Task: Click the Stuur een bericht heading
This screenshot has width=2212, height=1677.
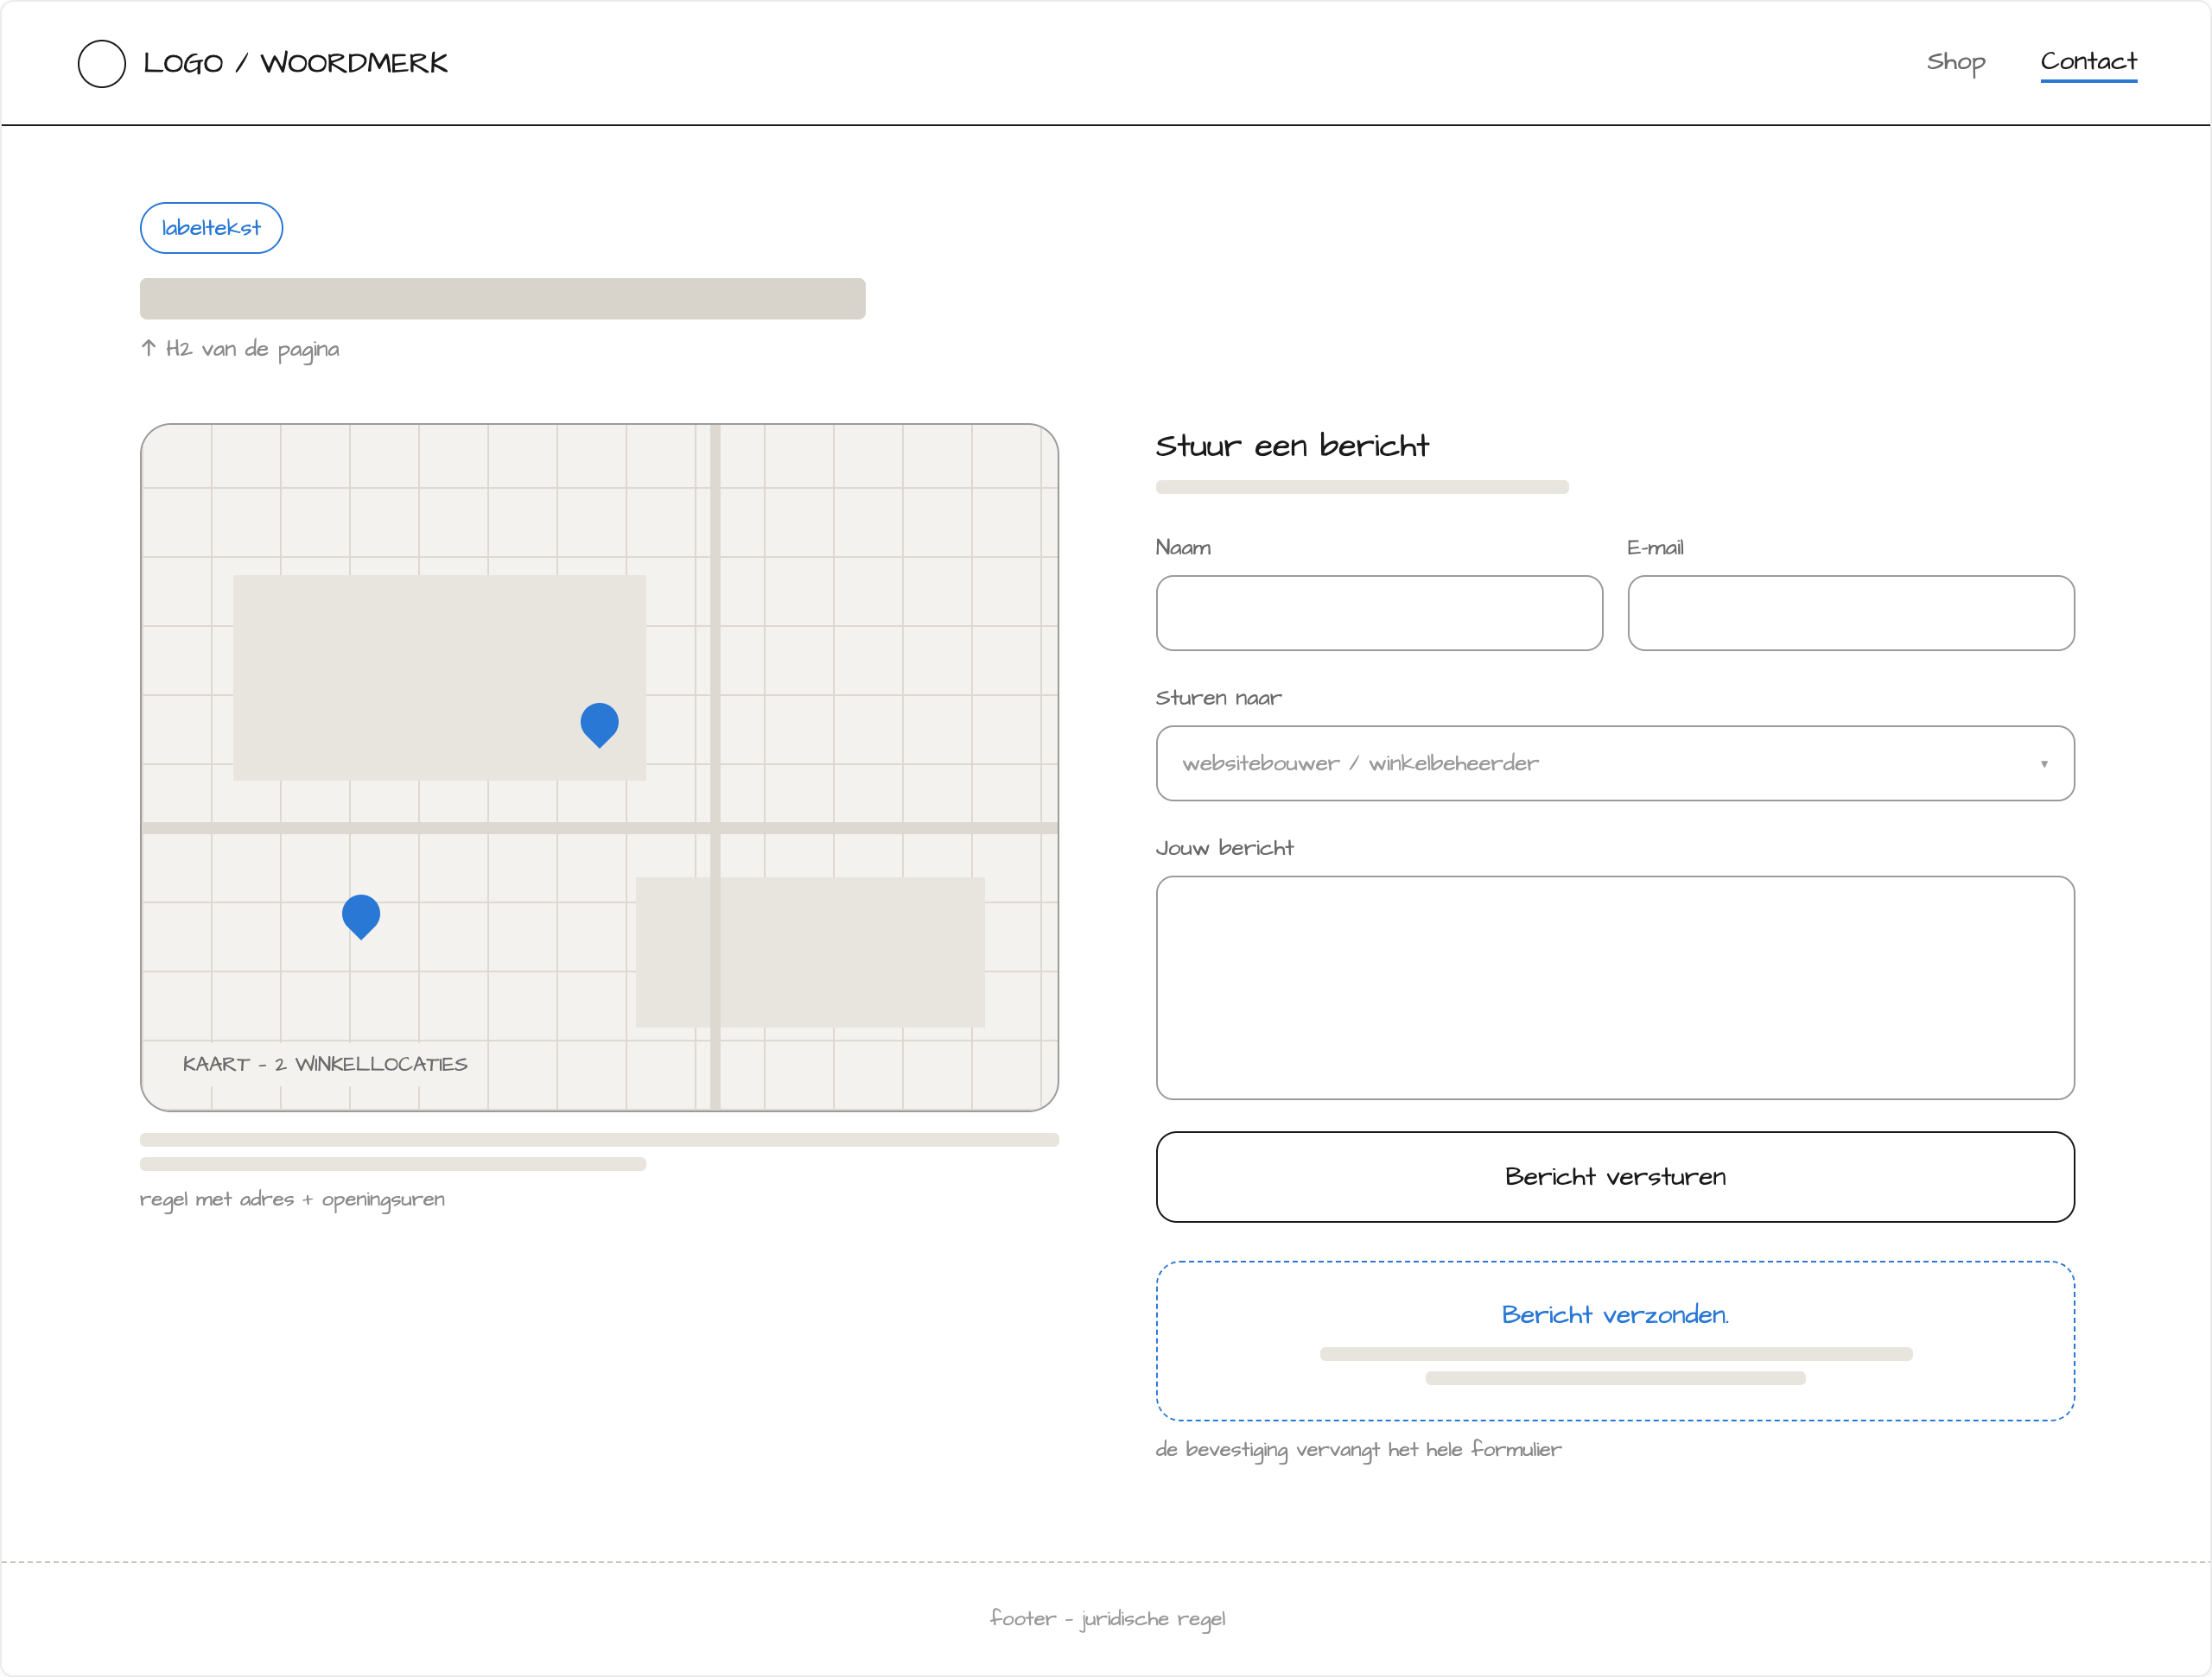Action: (x=1292, y=446)
